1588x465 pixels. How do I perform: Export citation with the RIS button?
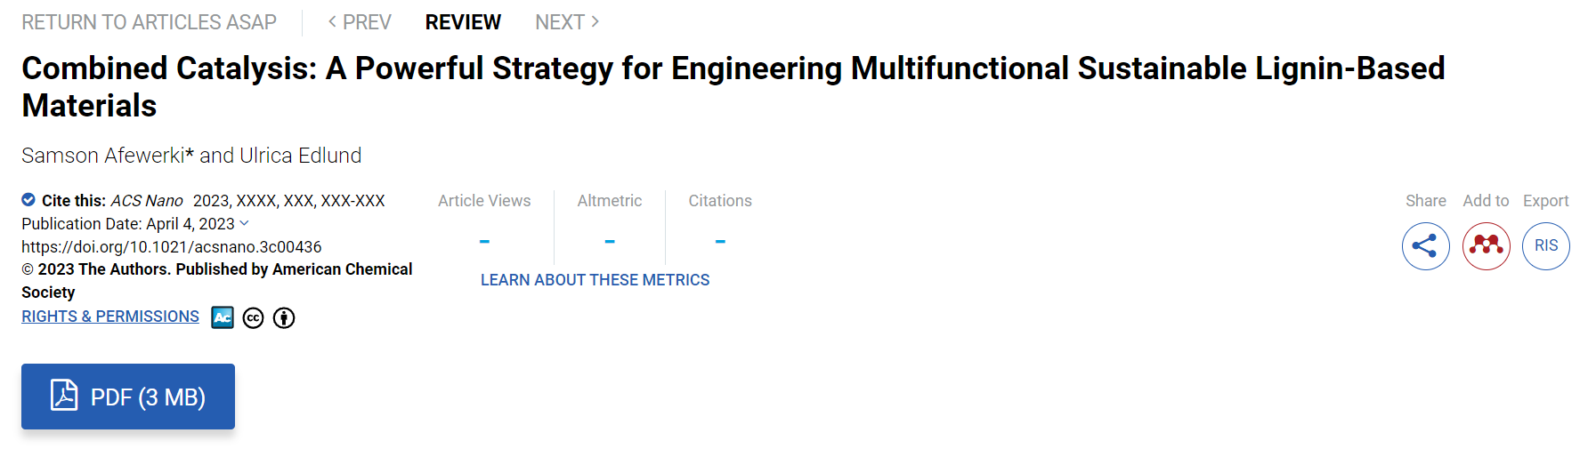(x=1546, y=246)
